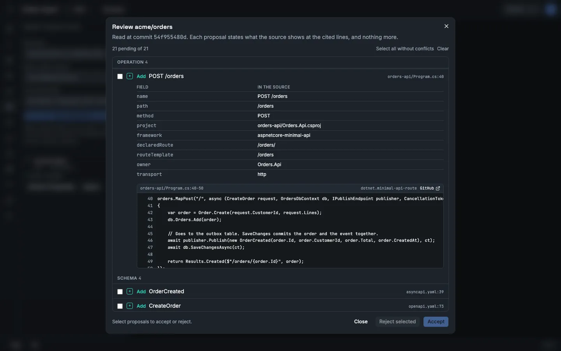Click the method value POST
Viewport: 561px width, 351px height.
pyautogui.click(x=264, y=116)
